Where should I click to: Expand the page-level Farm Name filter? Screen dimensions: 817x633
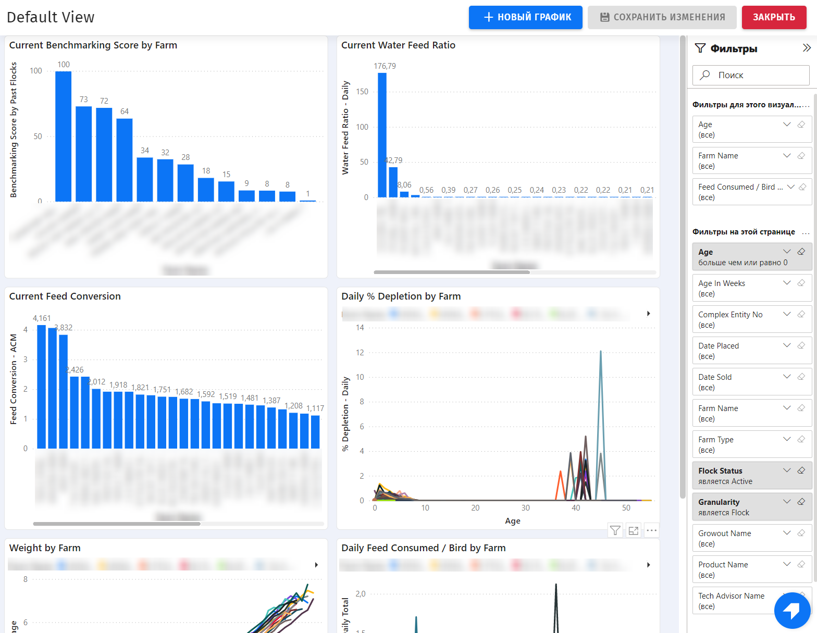click(787, 408)
